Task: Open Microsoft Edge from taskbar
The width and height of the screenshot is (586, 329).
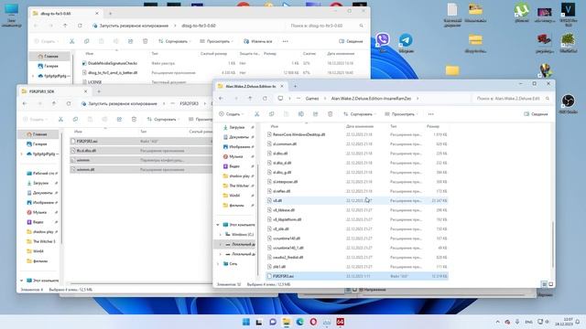Action: click(x=299, y=322)
